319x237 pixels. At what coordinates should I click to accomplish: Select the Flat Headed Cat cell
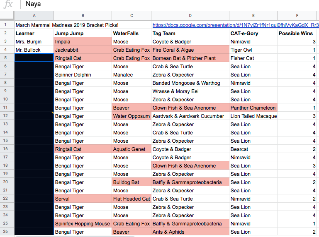[x=131, y=199]
